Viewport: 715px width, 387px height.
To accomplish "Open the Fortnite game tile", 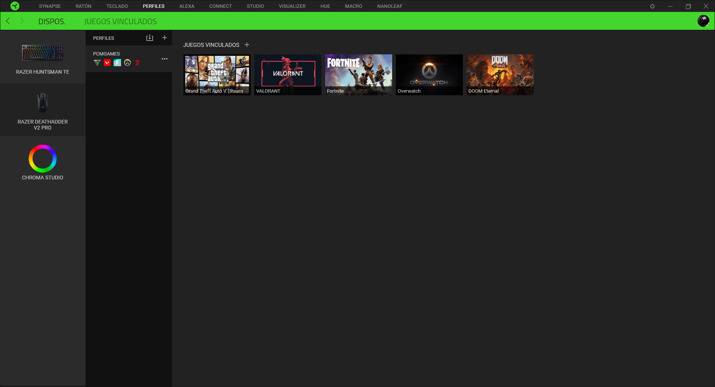I will (359, 74).
